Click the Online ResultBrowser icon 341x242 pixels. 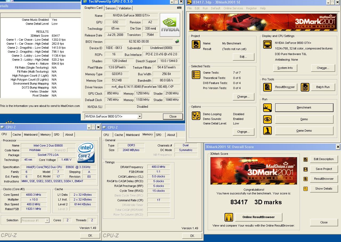229,217
